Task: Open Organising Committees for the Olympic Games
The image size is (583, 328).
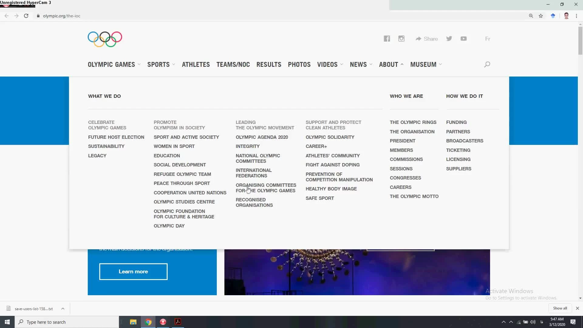Action: pos(266,188)
